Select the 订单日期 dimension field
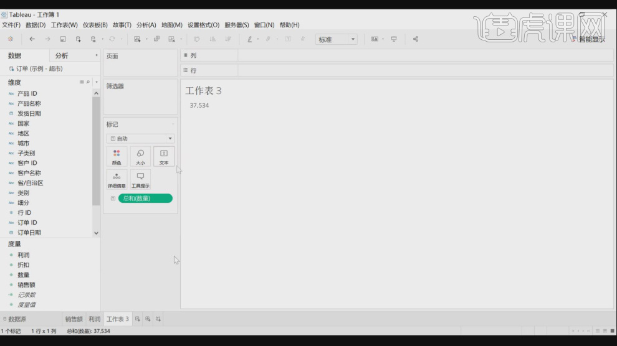The height and width of the screenshot is (346, 617). pyautogui.click(x=29, y=233)
